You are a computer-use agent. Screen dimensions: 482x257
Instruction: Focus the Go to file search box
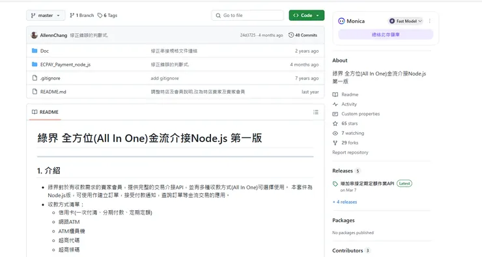tap(248, 16)
